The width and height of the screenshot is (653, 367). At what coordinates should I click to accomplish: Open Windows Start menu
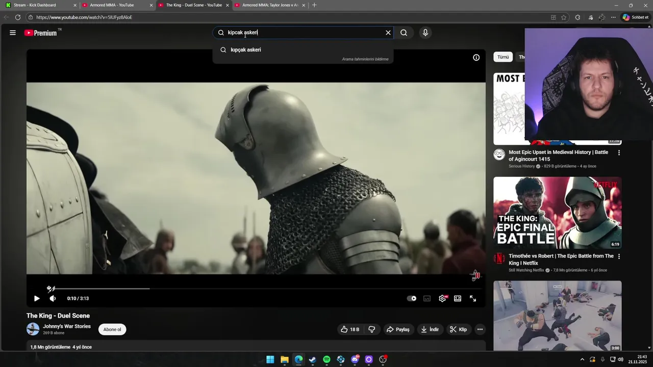click(270, 359)
